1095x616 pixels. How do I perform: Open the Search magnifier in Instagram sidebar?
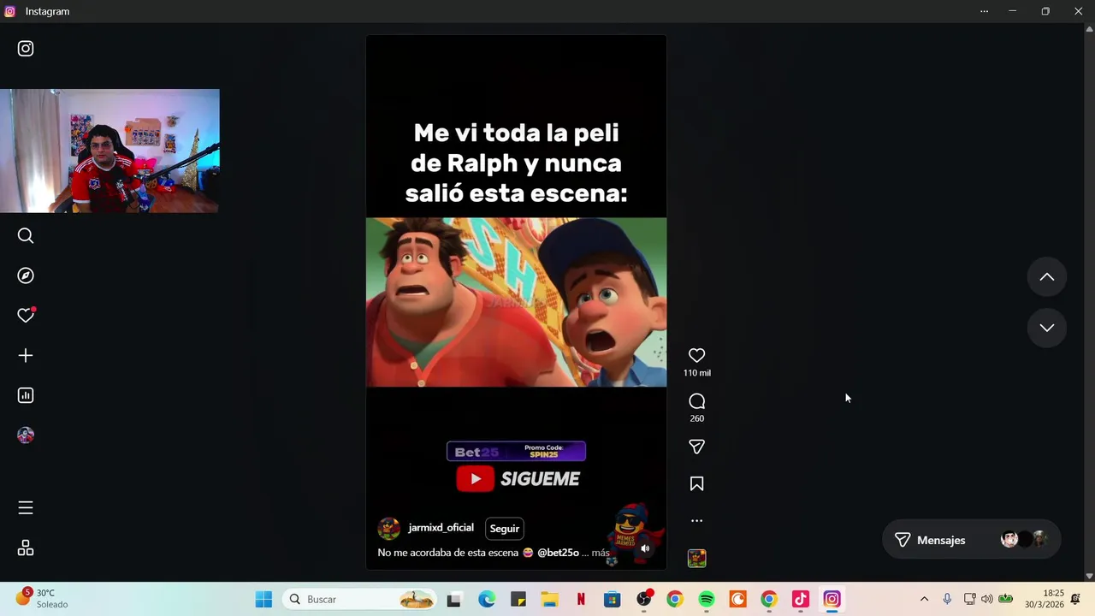(26, 235)
